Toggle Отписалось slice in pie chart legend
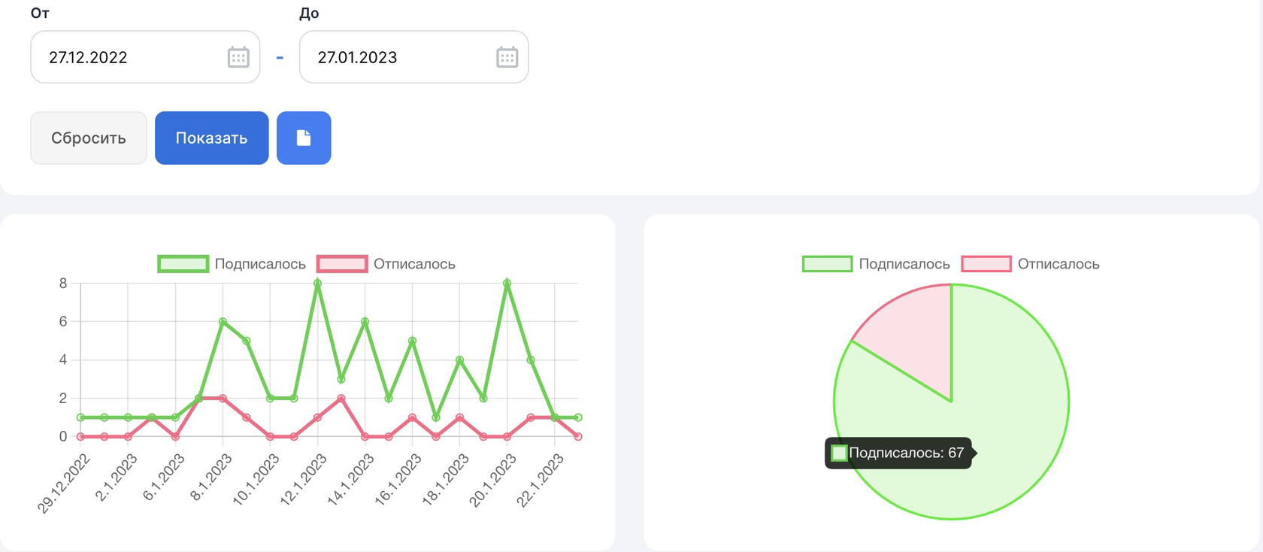 pos(1030,264)
